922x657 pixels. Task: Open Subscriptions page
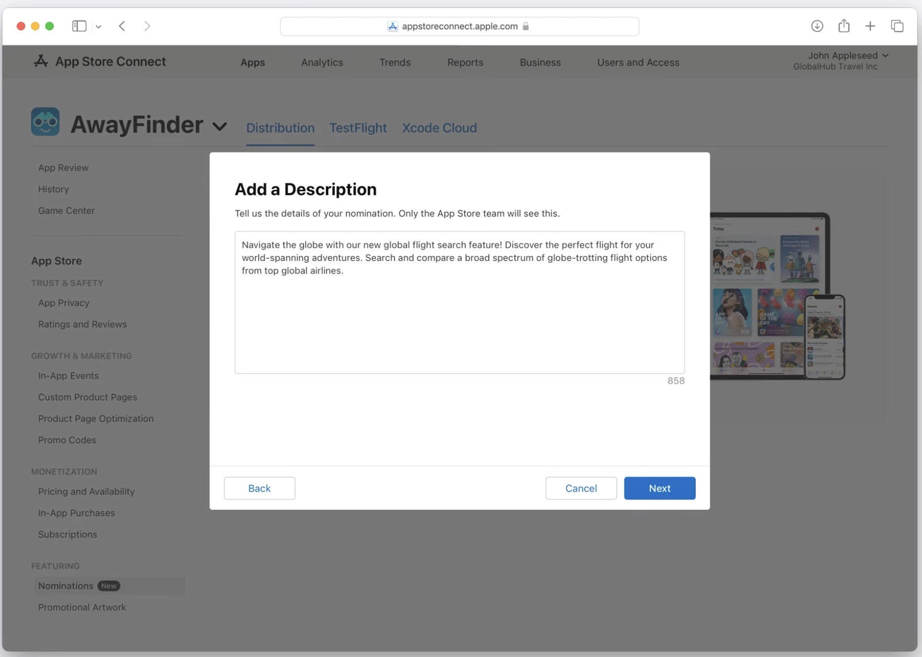68,534
